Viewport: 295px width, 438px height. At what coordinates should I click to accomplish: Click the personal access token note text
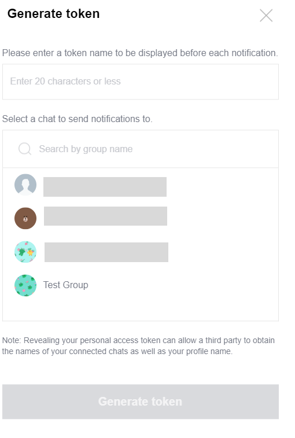tap(138, 345)
